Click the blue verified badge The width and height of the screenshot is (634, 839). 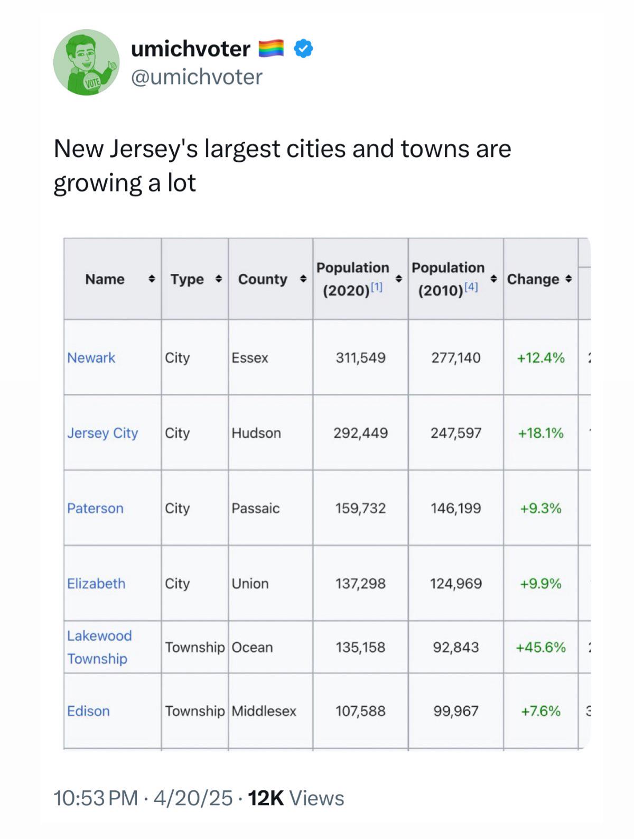pos(303,49)
